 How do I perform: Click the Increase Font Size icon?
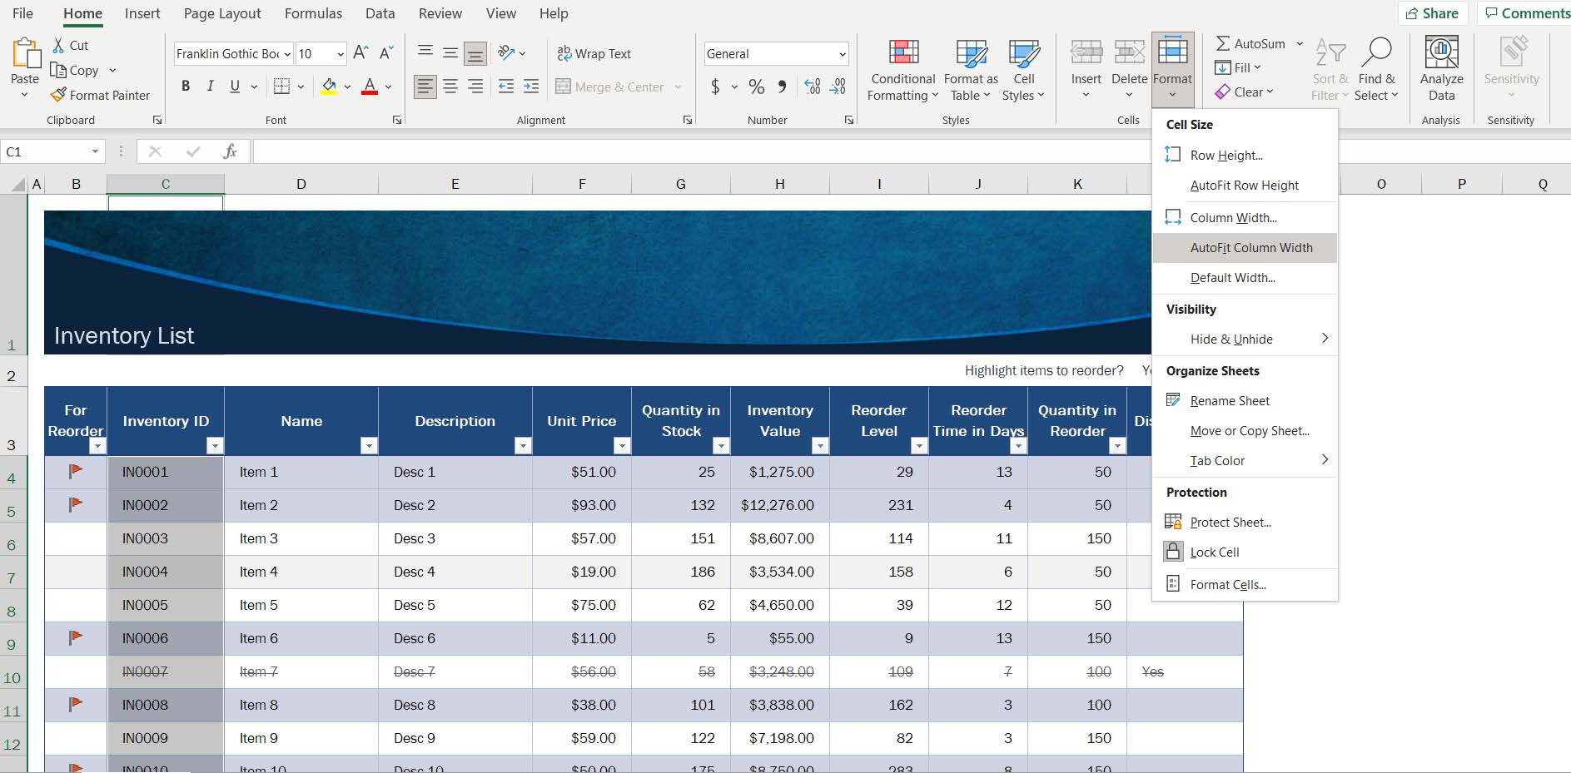click(360, 53)
